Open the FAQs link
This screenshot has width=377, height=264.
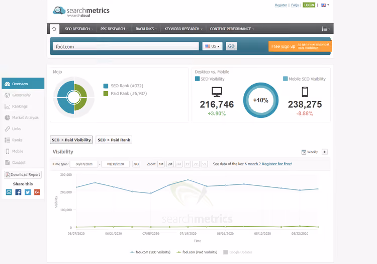pyautogui.click(x=295, y=5)
